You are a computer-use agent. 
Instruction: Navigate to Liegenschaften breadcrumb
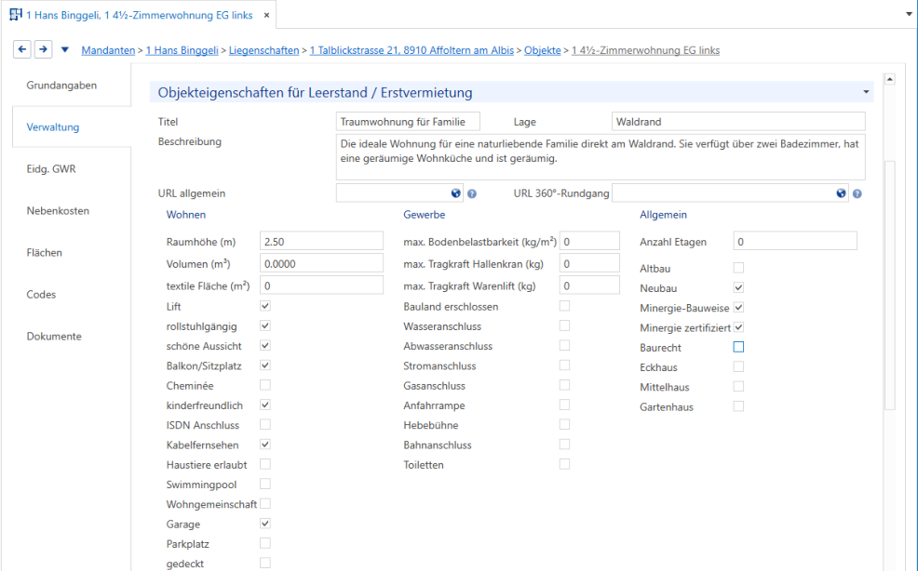pyautogui.click(x=264, y=50)
